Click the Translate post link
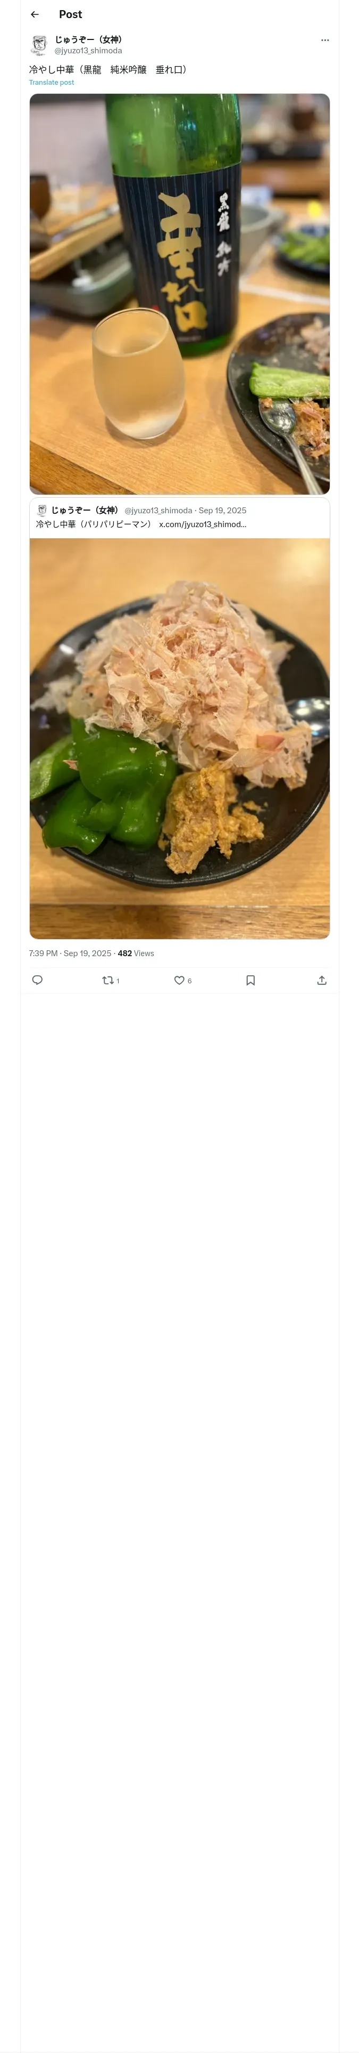Screen dimensions: 359x2053 tap(52, 82)
